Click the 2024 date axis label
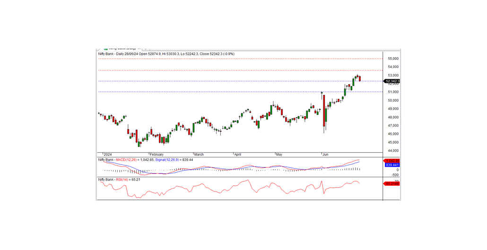The height and width of the screenshot is (250, 487). [x=107, y=155]
